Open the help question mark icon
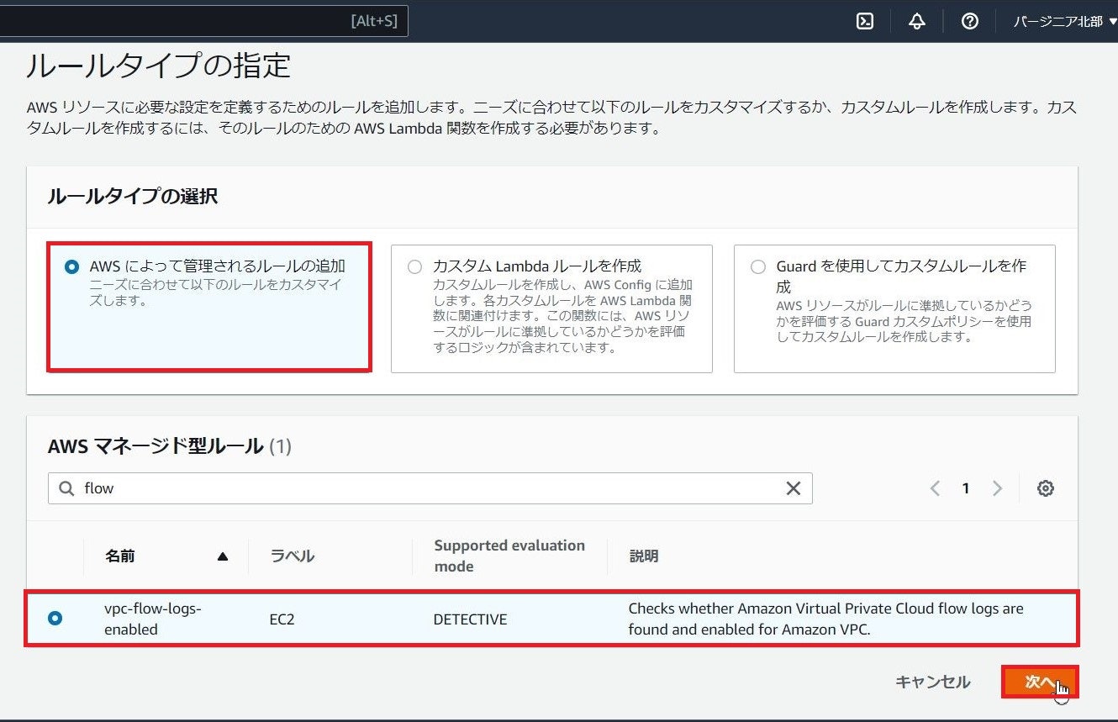The height and width of the screenshot is (722, 1118). click(969, 22)
